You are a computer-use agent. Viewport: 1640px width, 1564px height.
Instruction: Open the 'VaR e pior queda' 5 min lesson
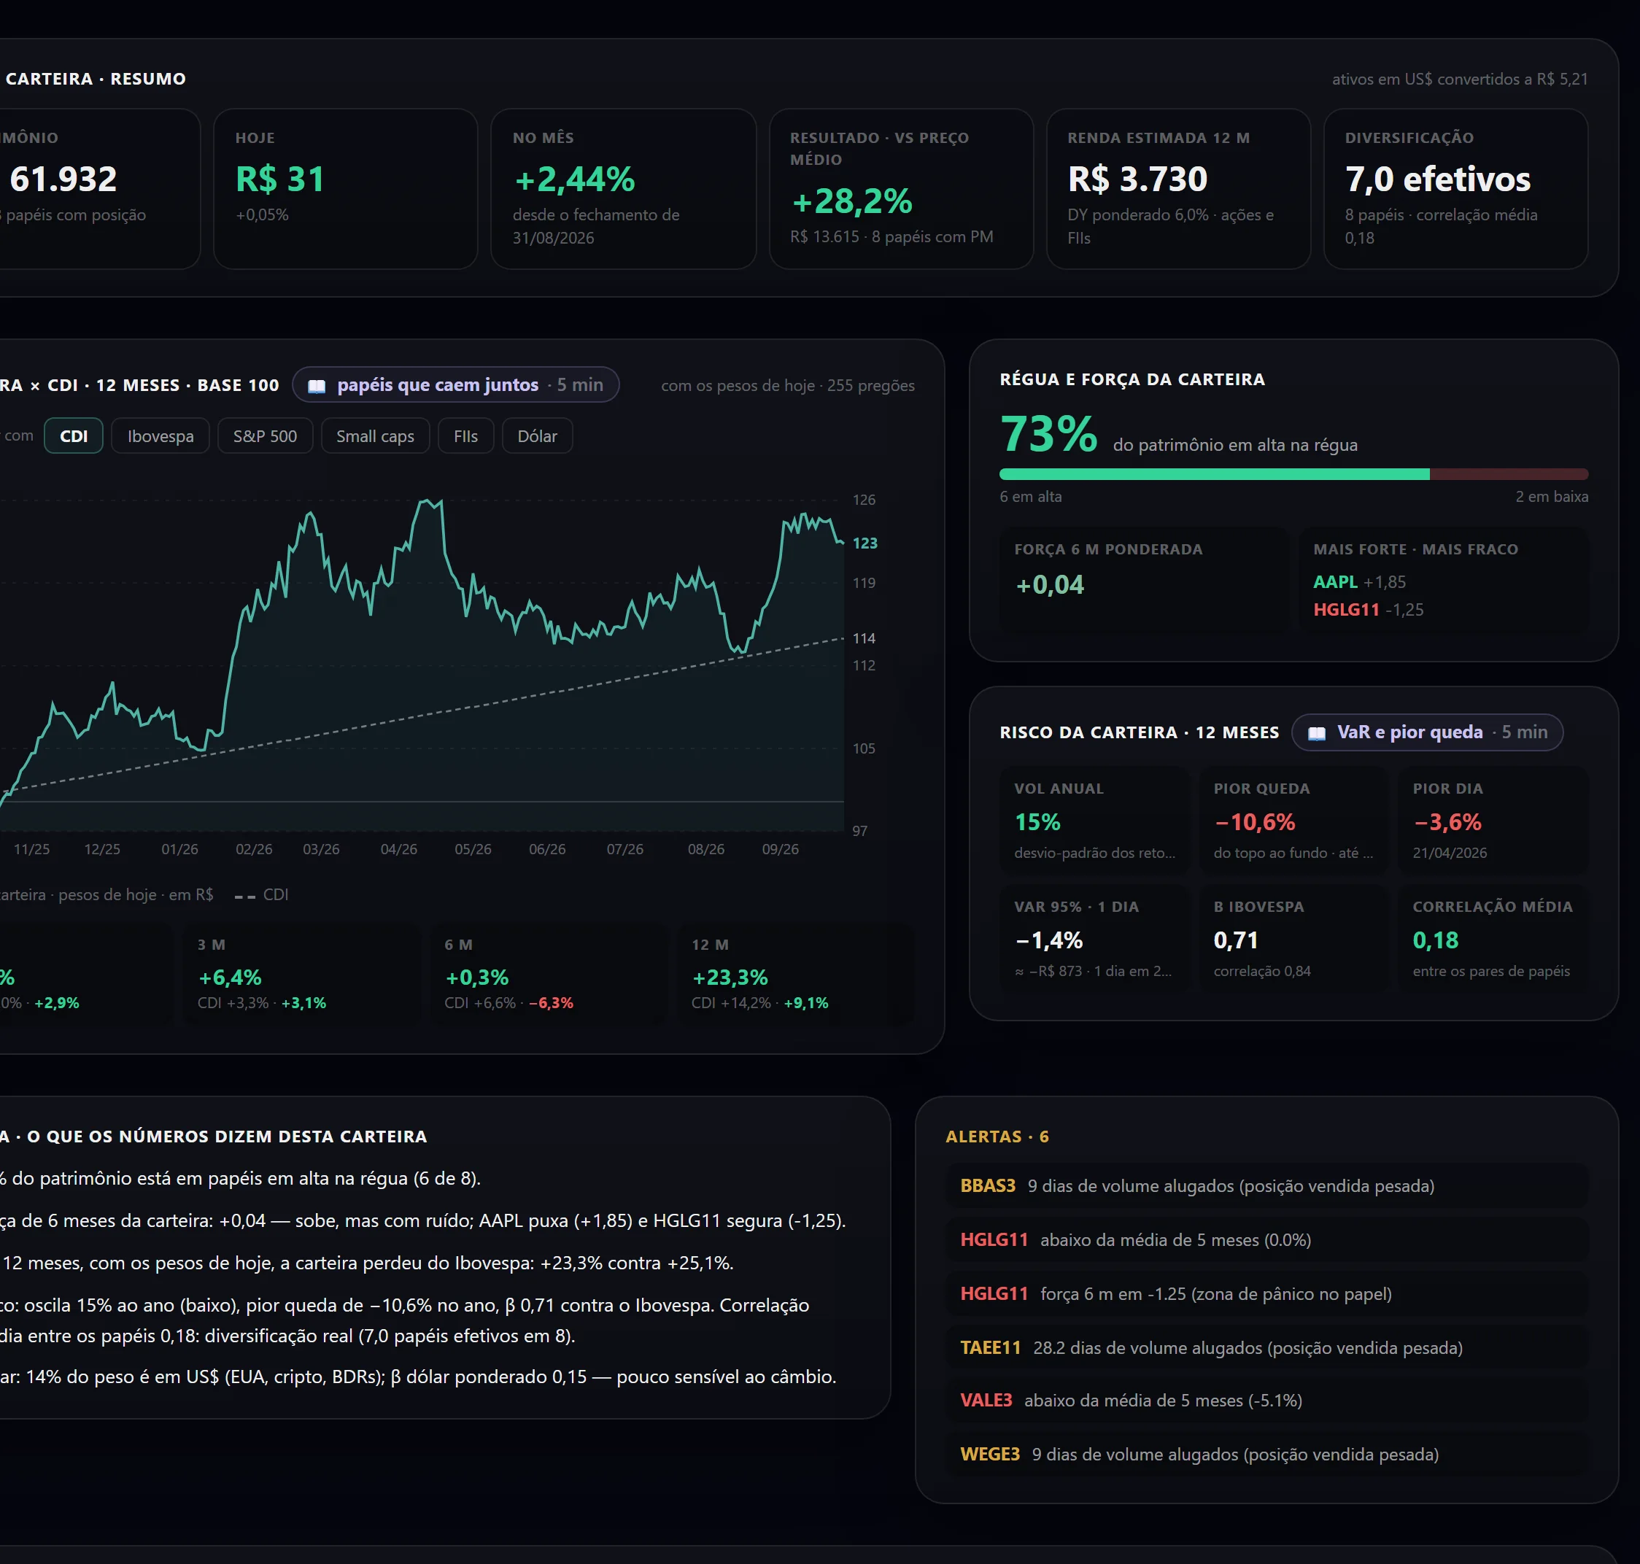[1428, 733]
